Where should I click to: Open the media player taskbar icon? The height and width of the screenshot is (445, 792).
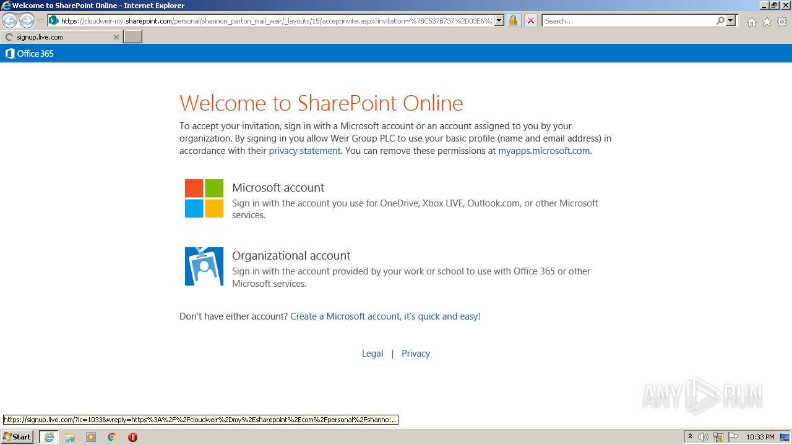91,437
